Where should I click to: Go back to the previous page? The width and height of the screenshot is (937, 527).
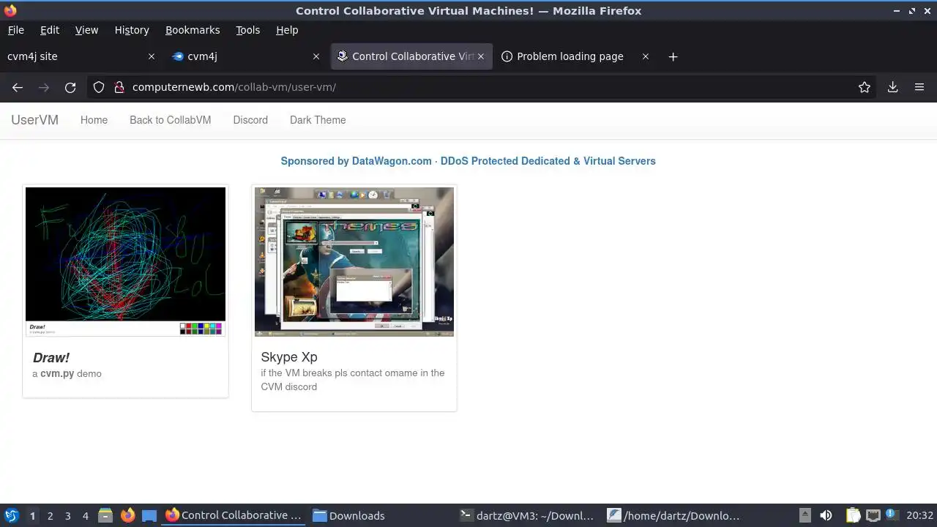[x=18, y=87]
